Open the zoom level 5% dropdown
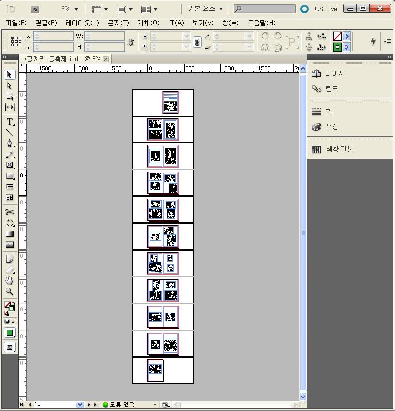395x411 pixels. tap(77, 9)
